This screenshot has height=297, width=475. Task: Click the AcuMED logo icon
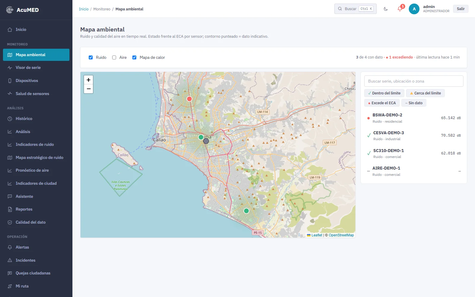[x=10, y=10]
